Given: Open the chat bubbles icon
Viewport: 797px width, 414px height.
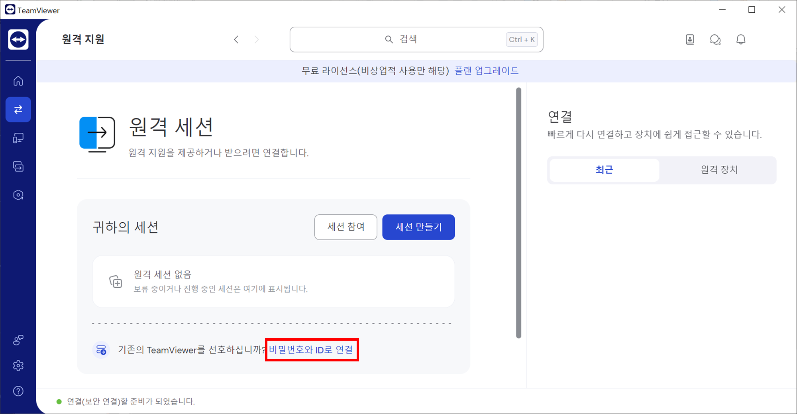Looking at the screenshot, I should [715, 39].
